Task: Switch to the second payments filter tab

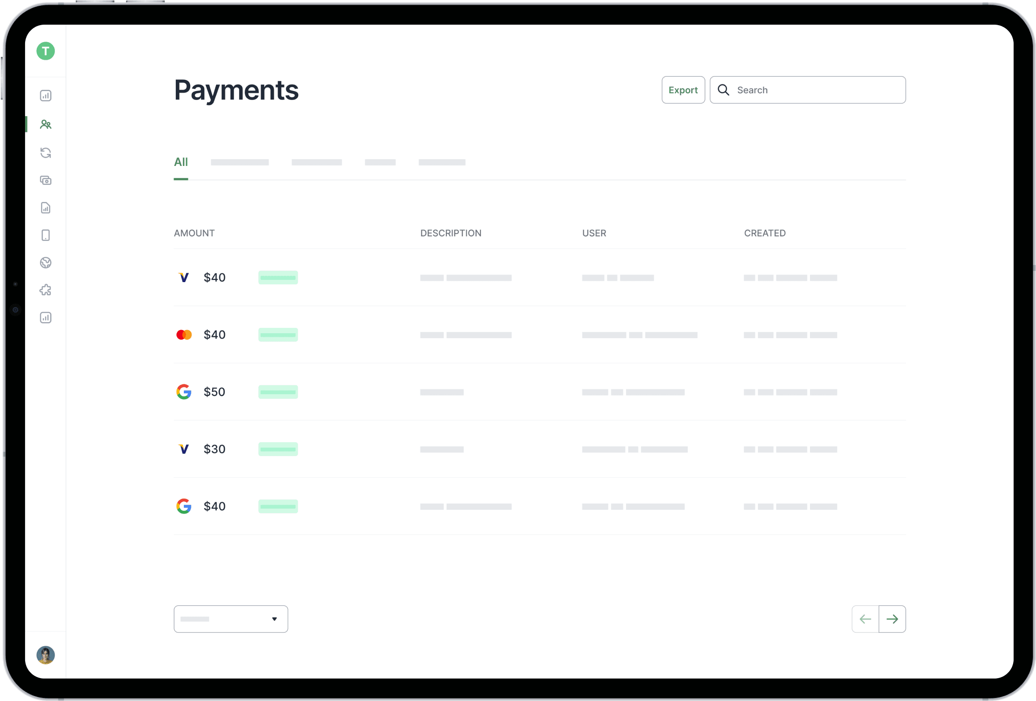Action: click(239, 162)
